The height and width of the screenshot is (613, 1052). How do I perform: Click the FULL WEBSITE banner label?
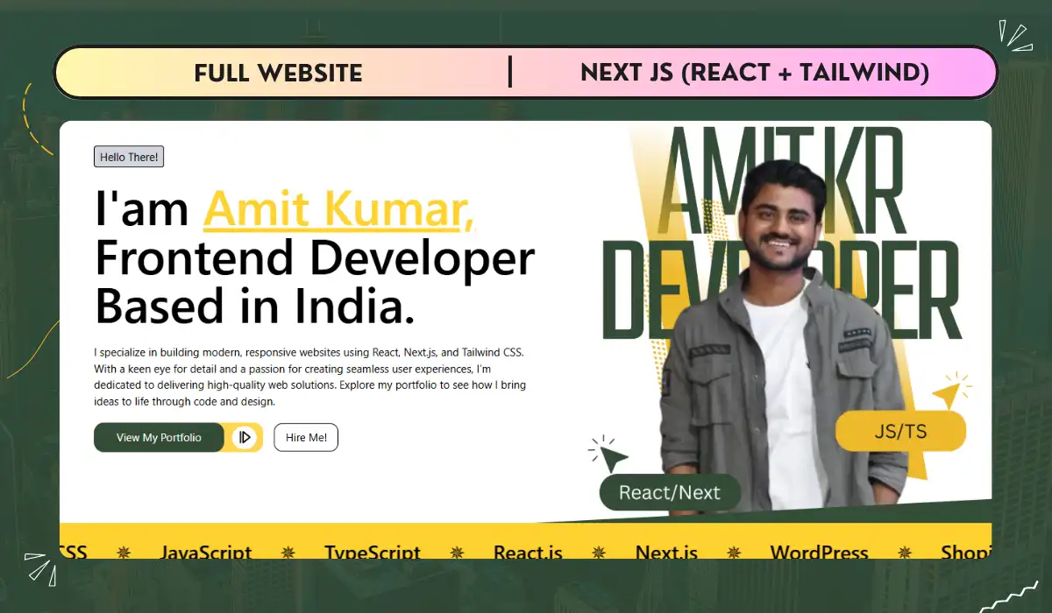pyautogui.click(x=278, y=74)
